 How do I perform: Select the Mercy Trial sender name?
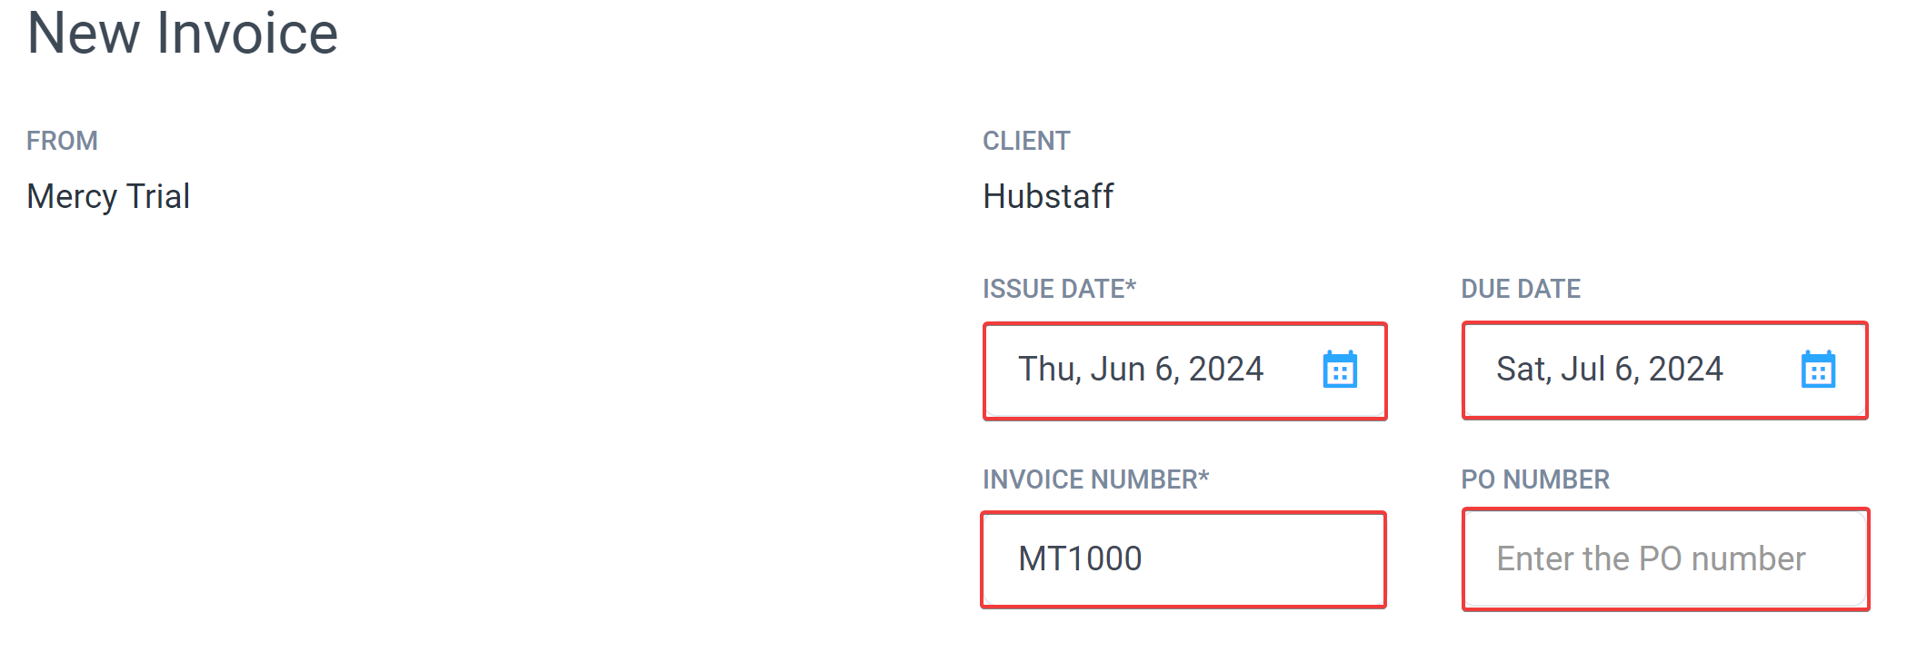tap(108, 196)
